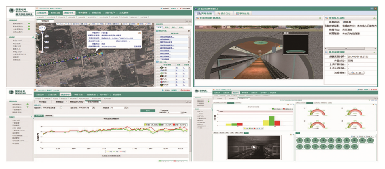This screenshot has width=385, height=169.
Task: Click the clear (清除) tool on the map toolbar
Action: coord(148,24)
